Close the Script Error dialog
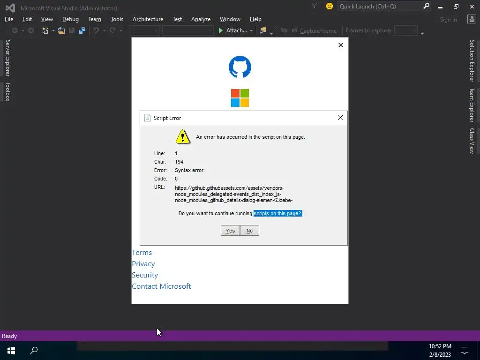The height and width of the screenshot is (360, 480). [340, 118]
